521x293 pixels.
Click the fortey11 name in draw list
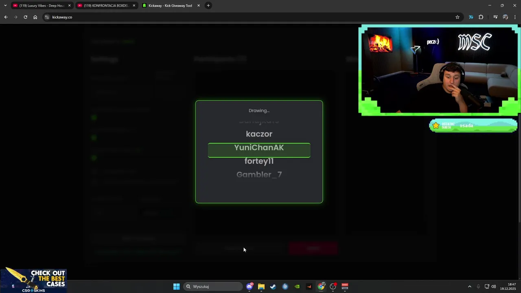(259, 161)
